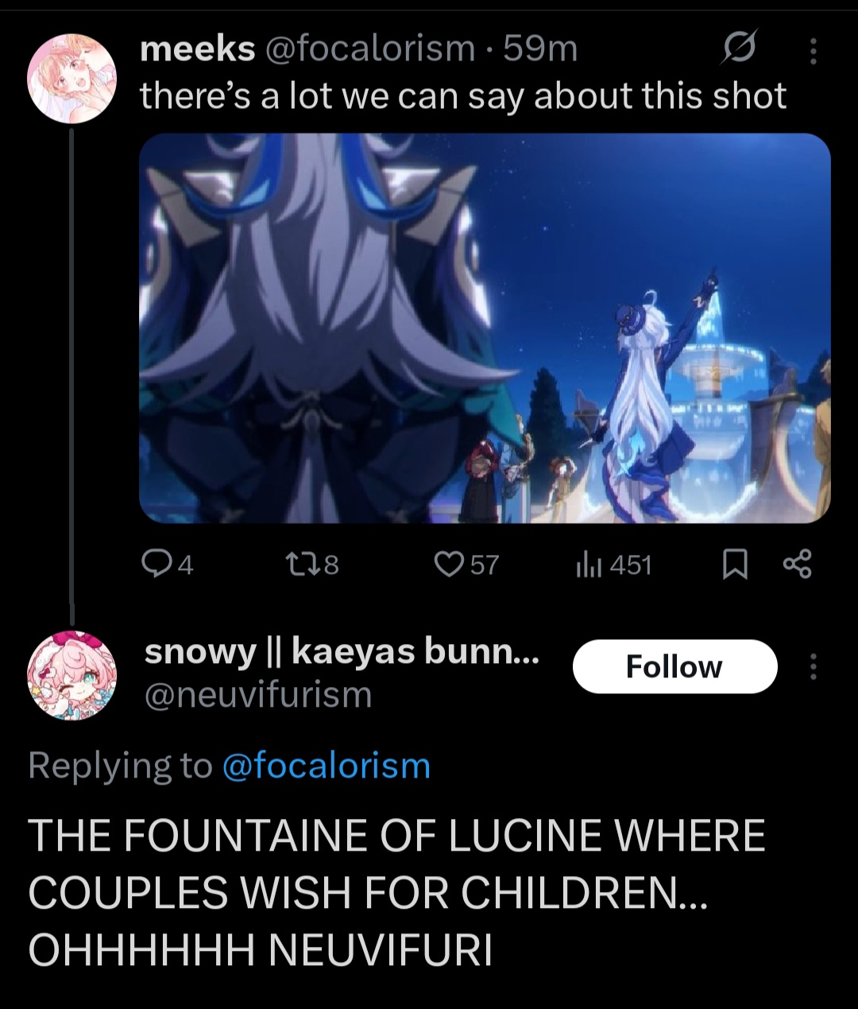Open the @focalorism handle in tweet header
Image resolution: width=858 pixels, height=1009 pixels.
[x=369, y=49]
